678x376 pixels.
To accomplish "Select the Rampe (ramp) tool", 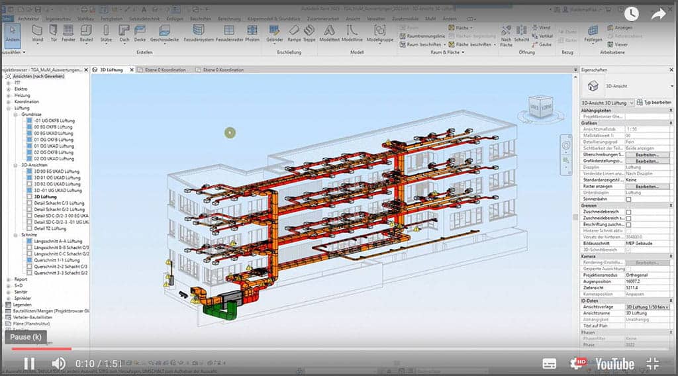I will click(x=294, y=33).
